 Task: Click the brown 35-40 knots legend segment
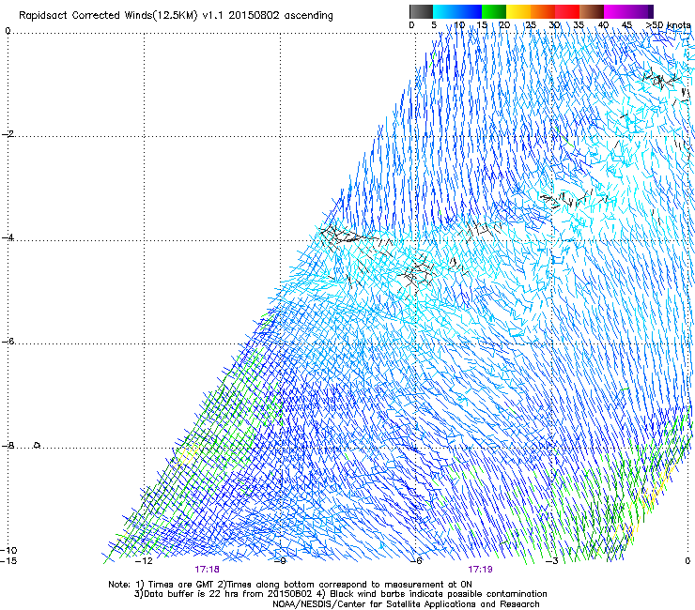tap(592, 11)
